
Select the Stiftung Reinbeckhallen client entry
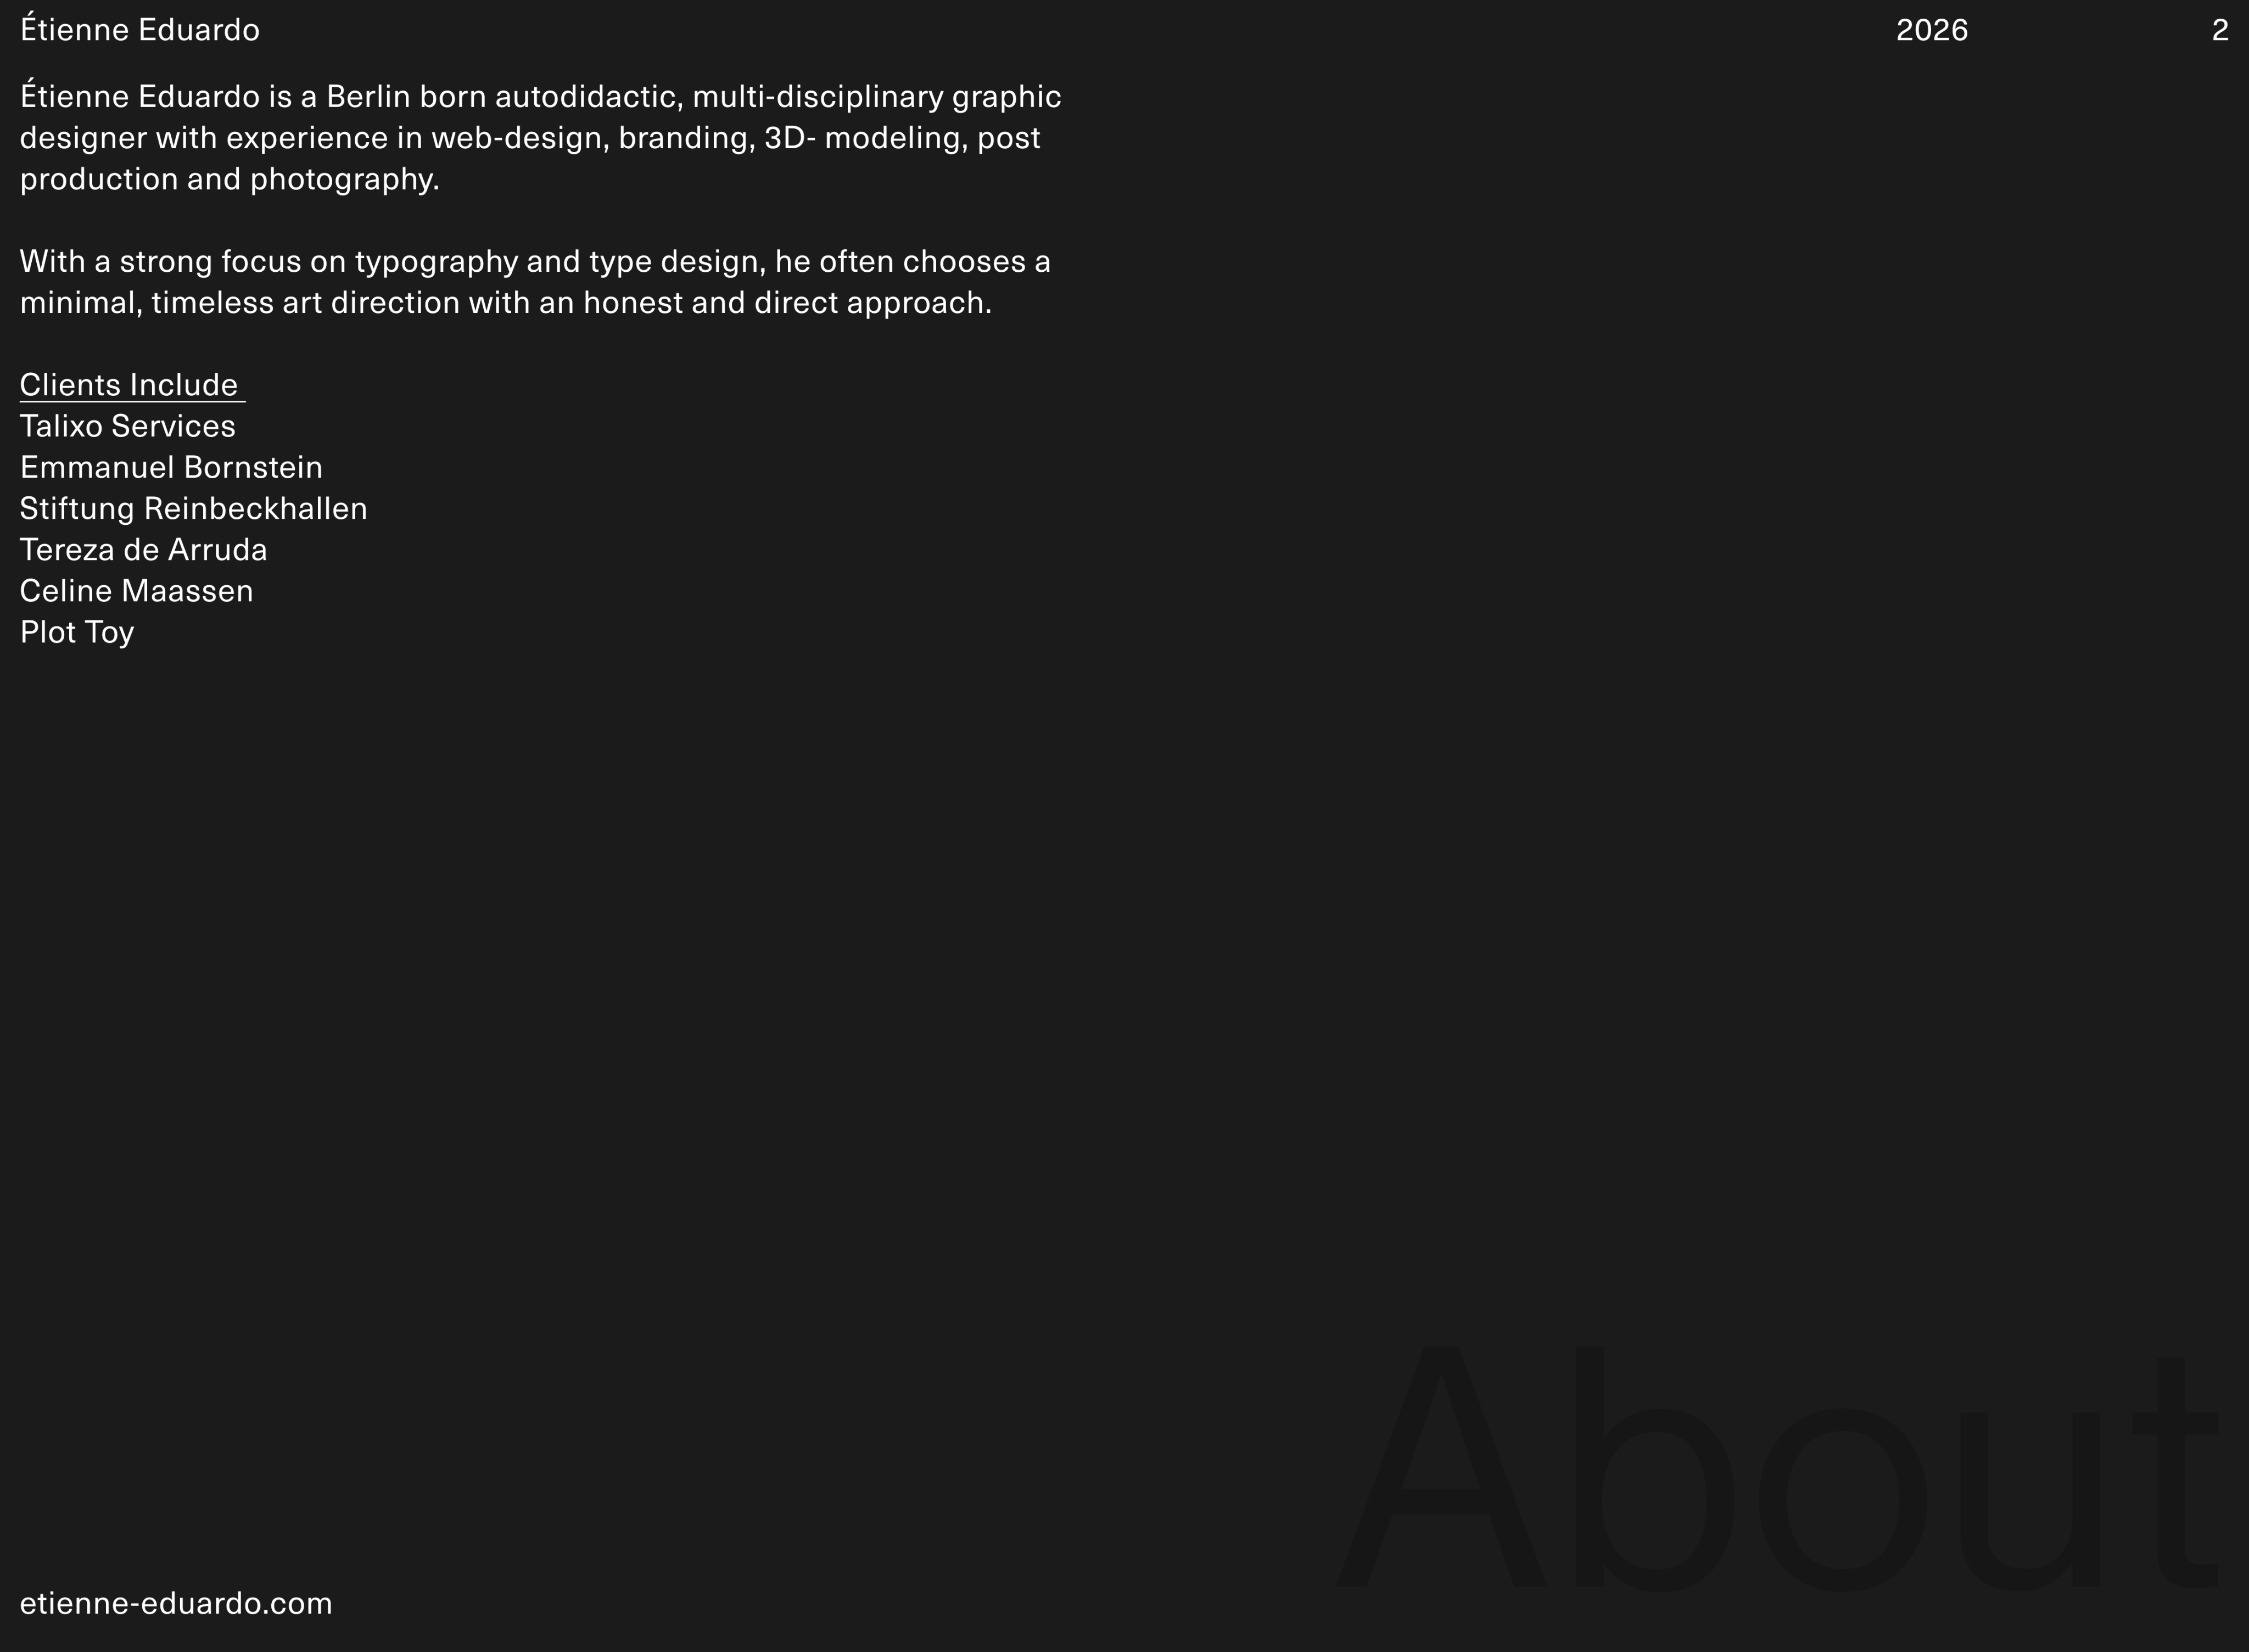194,509
